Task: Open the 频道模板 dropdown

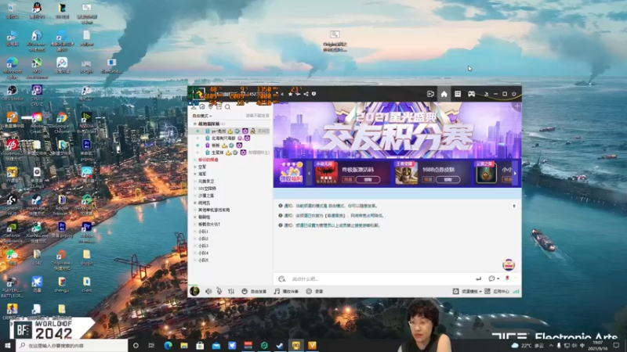Action: tap(467, 291)
